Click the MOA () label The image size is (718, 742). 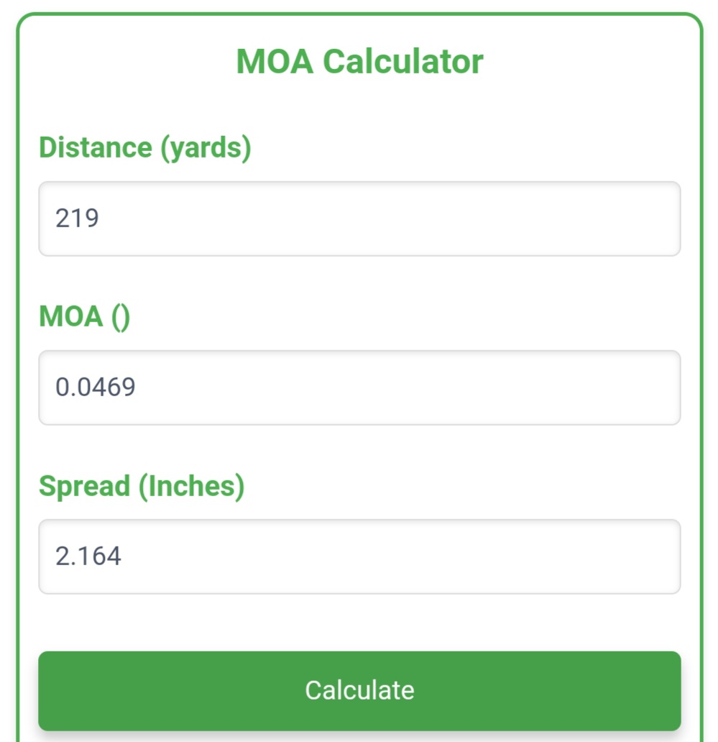pyautogui.click(x=84, y=316)
